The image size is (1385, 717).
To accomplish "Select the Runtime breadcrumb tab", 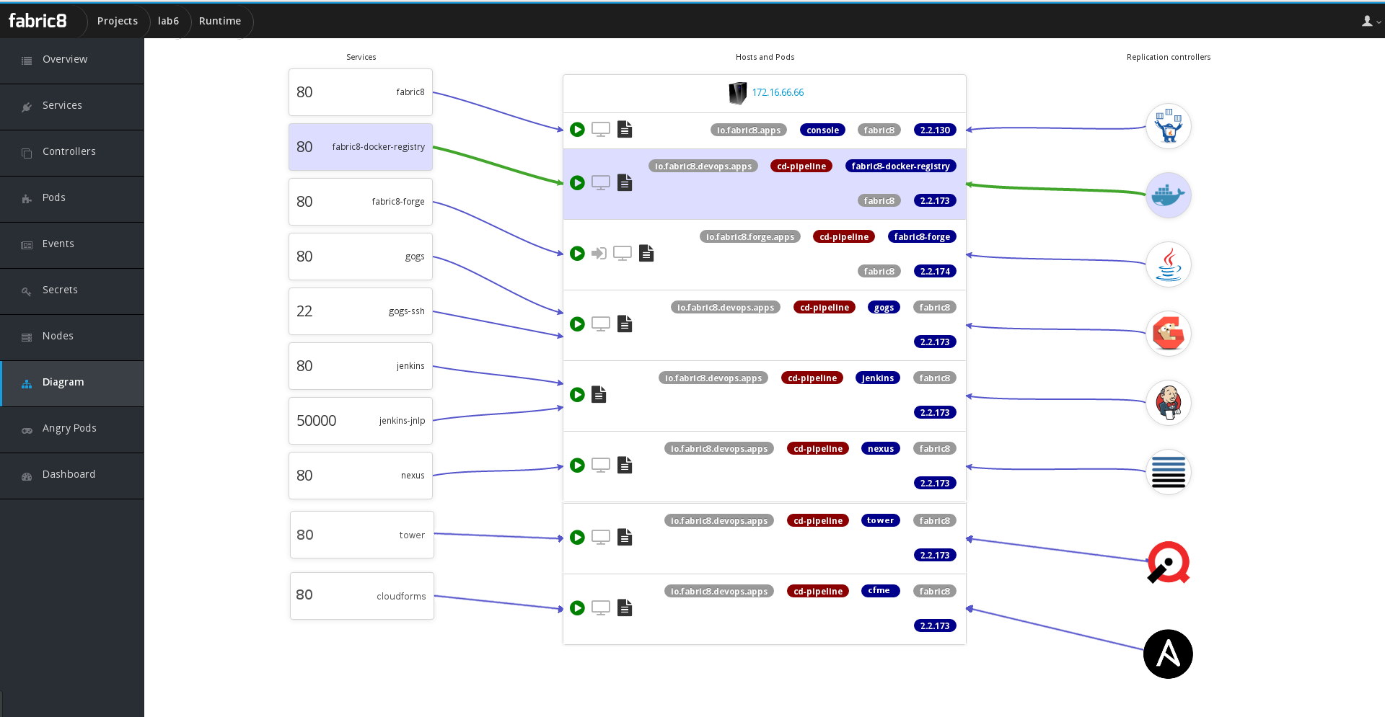I will tap(220, 21).
